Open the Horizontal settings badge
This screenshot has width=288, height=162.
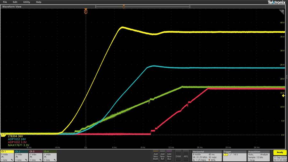pyautogui.click(x=207, y=155)
